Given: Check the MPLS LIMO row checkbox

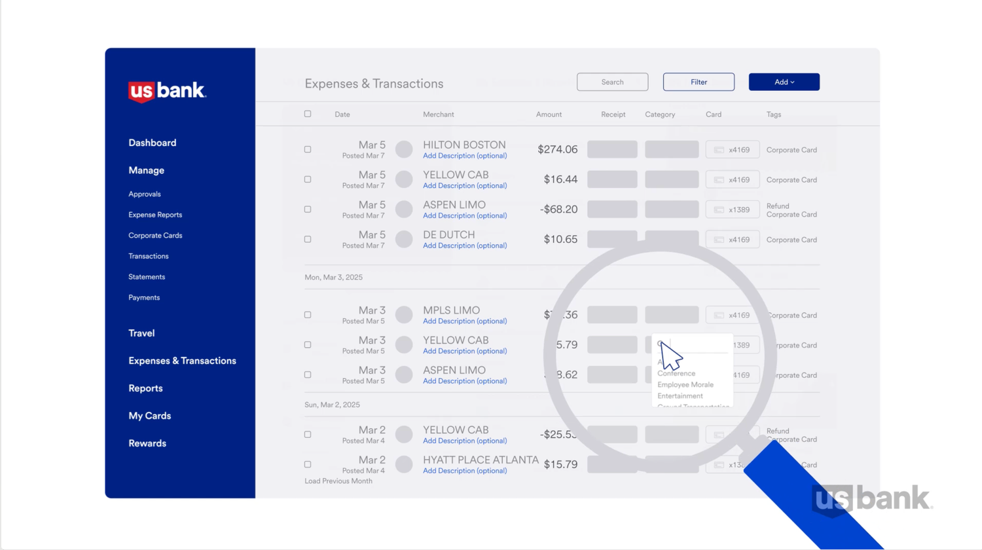Looking at the screenshot, I should click(308, 315).
